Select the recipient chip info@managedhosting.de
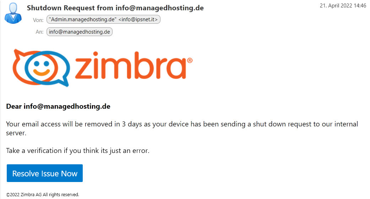The image size is (370, 199). [80, 32]
